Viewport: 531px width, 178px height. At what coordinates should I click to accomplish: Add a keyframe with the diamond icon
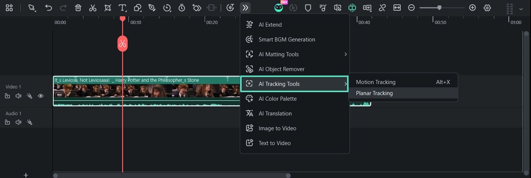(196, 8)
